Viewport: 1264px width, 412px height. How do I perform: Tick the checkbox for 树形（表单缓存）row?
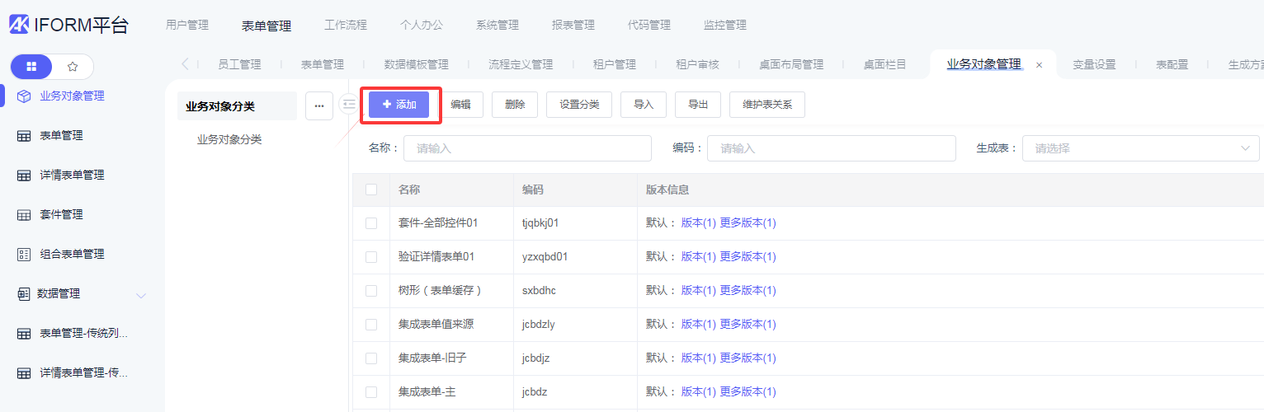coord(371,291)
